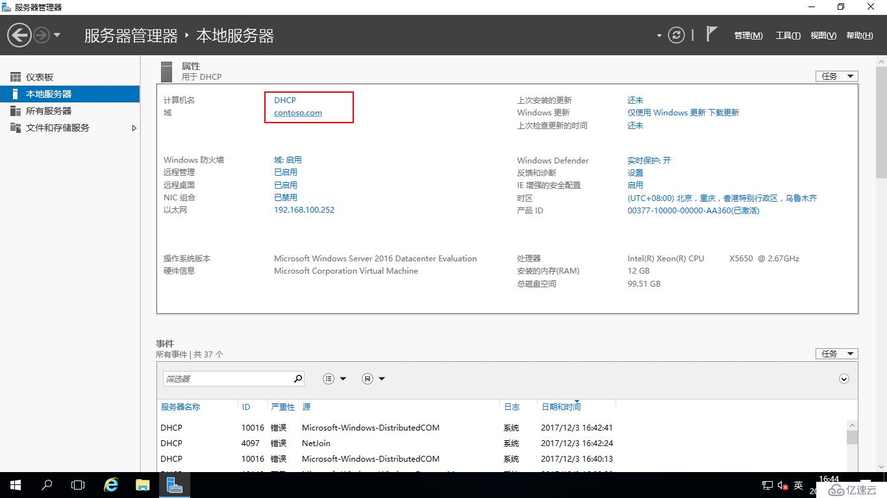
Task: Click the events list scrollbar thumb
Action: [852, 438]
